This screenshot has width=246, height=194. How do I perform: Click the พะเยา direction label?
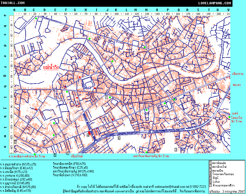237,85
